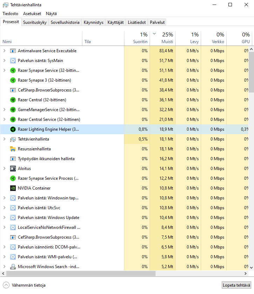Click the horizontal scrollbar thumb
The image size is (254, 294).
coord(81,274)
